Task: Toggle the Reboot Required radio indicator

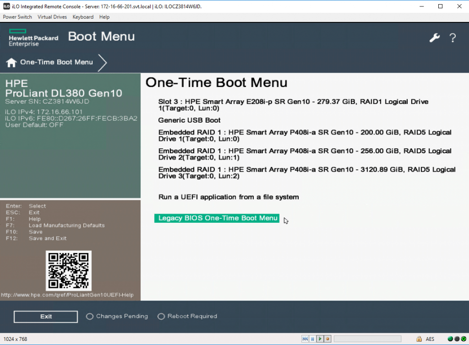Action: 161,317
